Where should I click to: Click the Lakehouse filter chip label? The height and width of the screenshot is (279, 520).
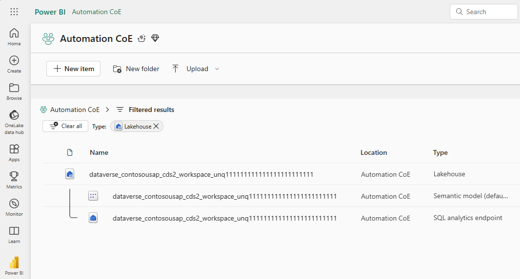138,127
